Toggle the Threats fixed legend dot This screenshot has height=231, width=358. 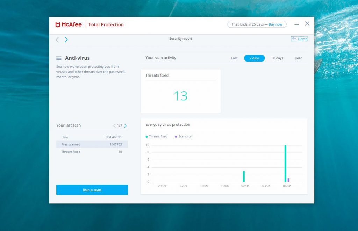[146, 137]
